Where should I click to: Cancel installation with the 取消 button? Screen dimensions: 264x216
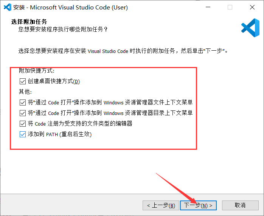coord(240,205)
